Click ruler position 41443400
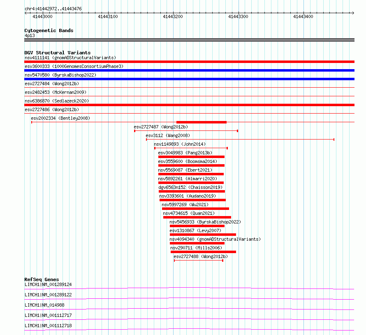 (303, 16)
